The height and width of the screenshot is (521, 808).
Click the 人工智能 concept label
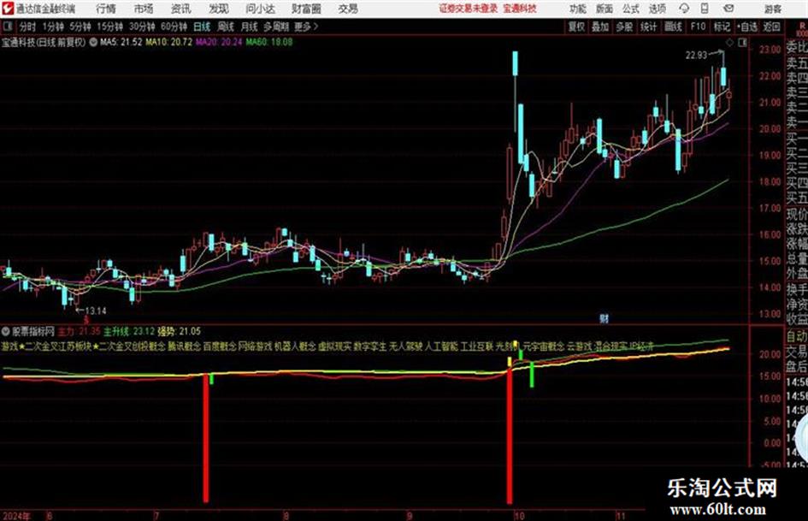point(441,346)
